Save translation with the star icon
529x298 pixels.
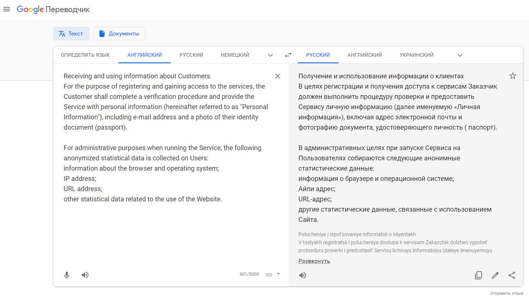(513, 76)
